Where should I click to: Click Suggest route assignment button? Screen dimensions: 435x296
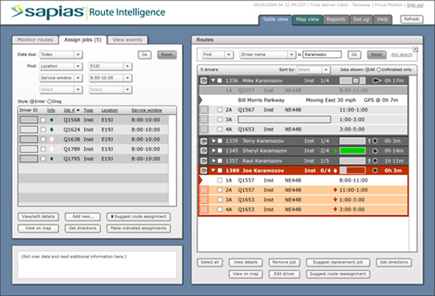coord(138,217)
